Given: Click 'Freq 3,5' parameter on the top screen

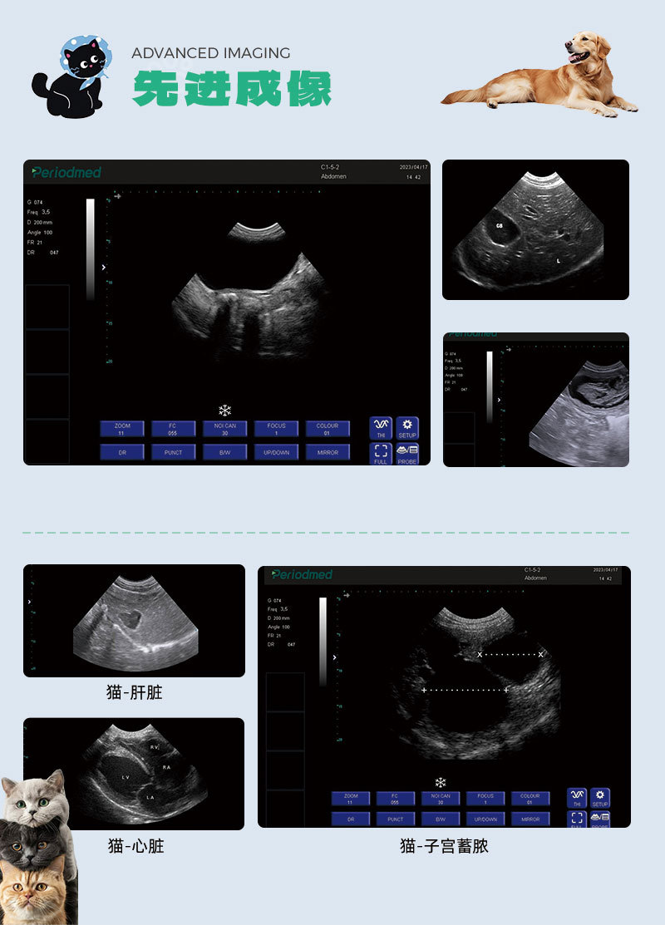Looking at the screenshot, I should pyautogui.click(x=38, y=212).
